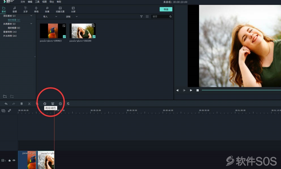
Task: Split clip with the scissors icon
Action: (29, 104)
